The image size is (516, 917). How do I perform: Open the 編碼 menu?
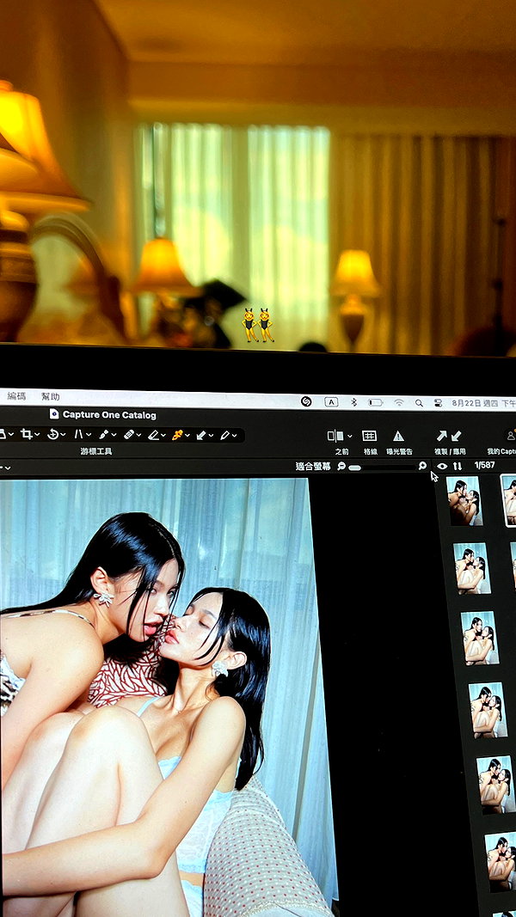pos(16,396)
